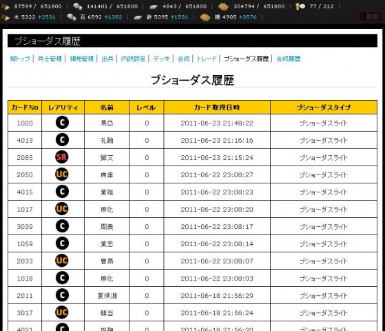Click the C rarity badge for card 4013
Screen dimensions: 385x331
coord(62,140)
